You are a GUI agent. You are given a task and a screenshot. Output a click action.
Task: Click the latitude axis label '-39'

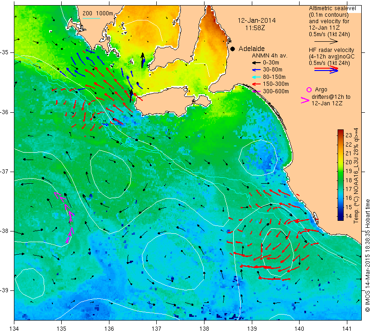pos(5,290)
